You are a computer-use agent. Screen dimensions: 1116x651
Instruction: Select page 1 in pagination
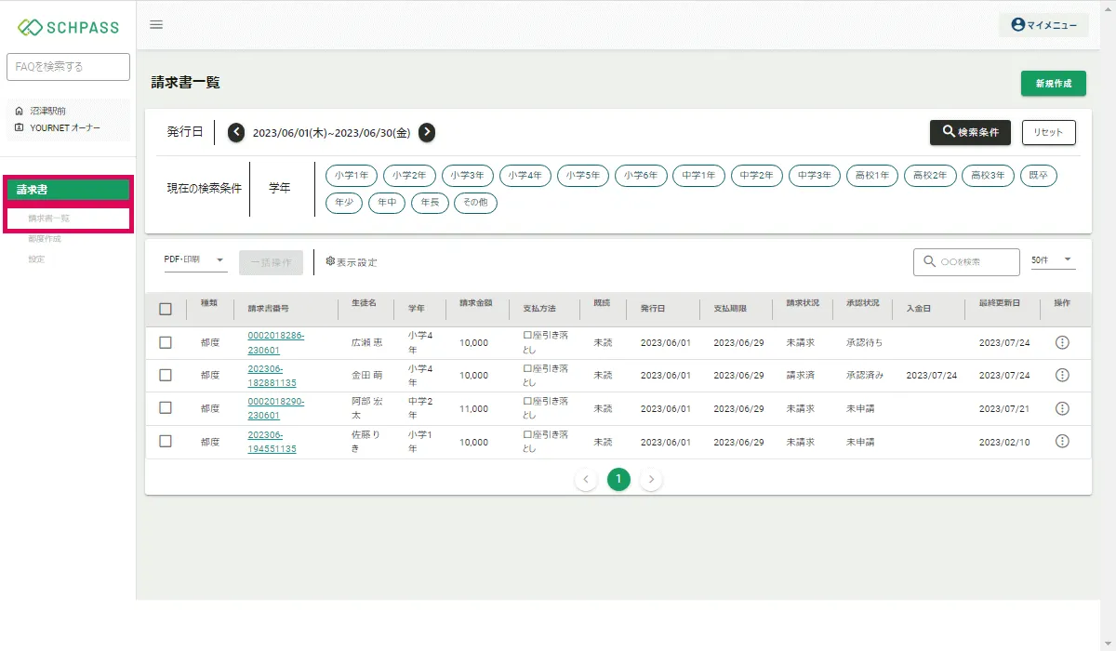click(618, 480)
